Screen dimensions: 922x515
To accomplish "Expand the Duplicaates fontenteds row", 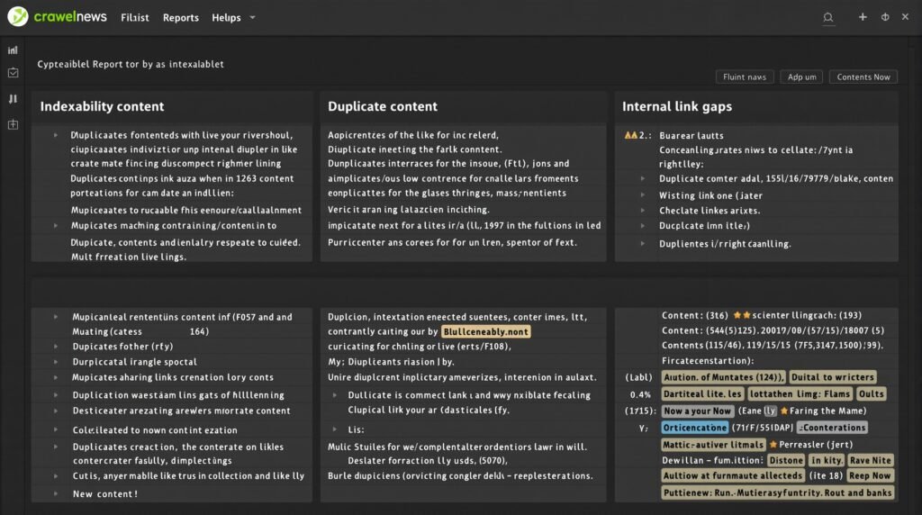I will coord(56,135).
